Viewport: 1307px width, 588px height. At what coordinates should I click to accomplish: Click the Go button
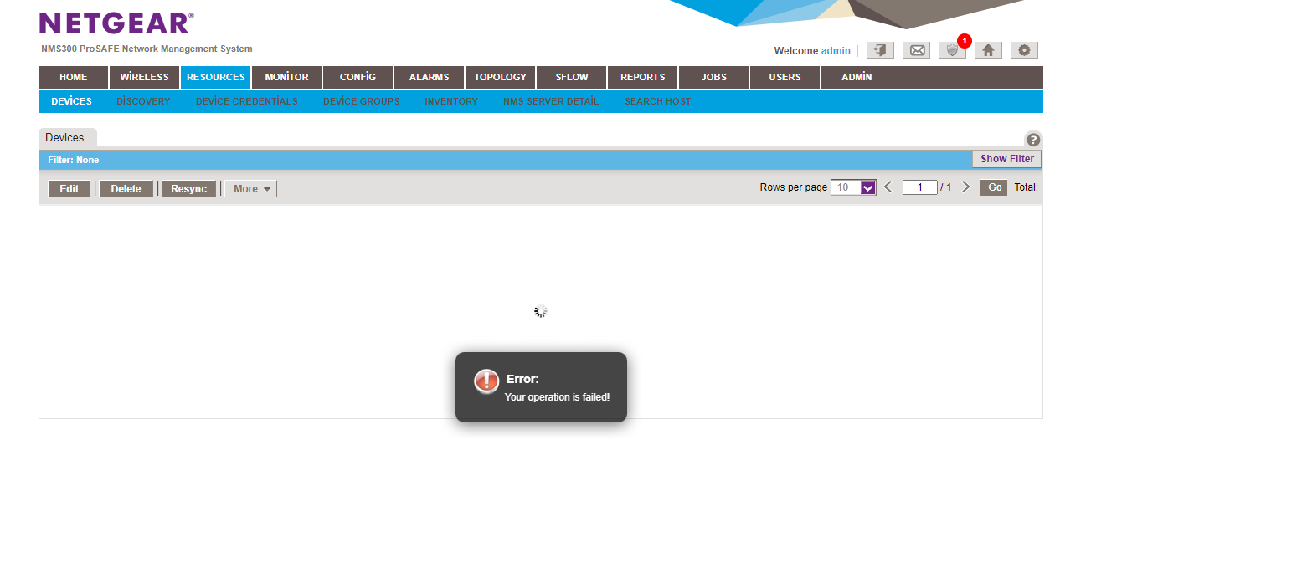[x=994, y=187]
